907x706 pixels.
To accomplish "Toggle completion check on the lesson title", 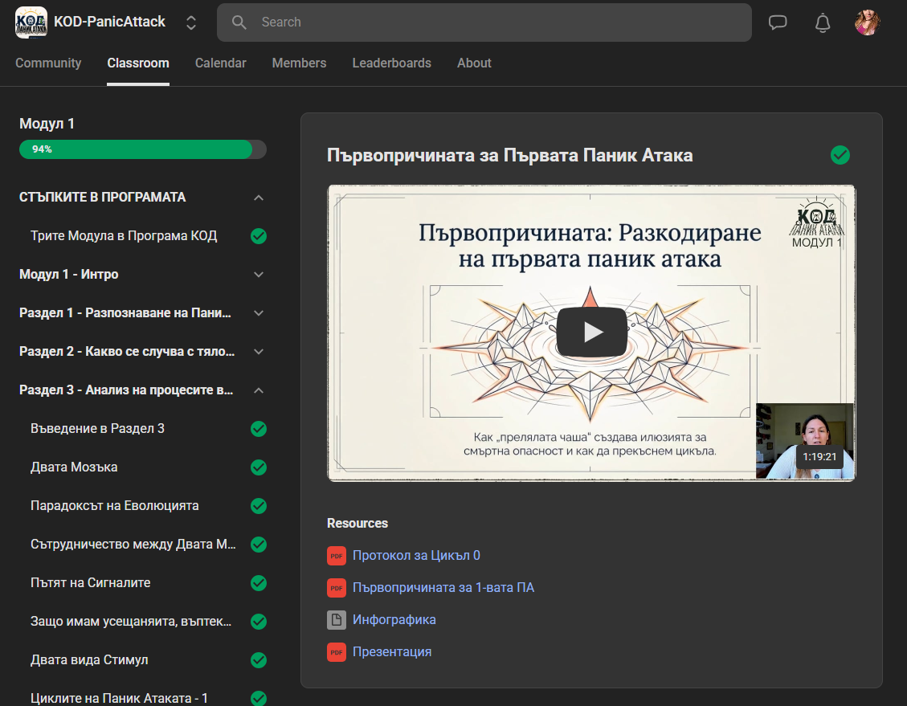I will 840,155.
